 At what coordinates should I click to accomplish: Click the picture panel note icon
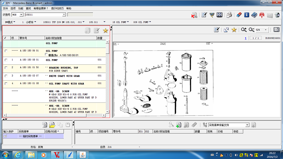[x=216, y=30]
